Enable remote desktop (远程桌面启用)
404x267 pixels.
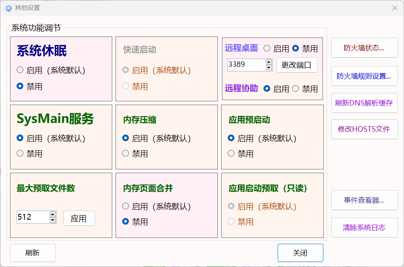[x=267, y=48]
